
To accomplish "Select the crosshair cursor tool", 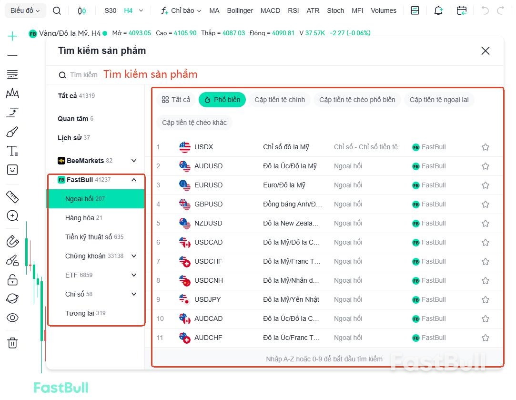I will coord(12,36).
